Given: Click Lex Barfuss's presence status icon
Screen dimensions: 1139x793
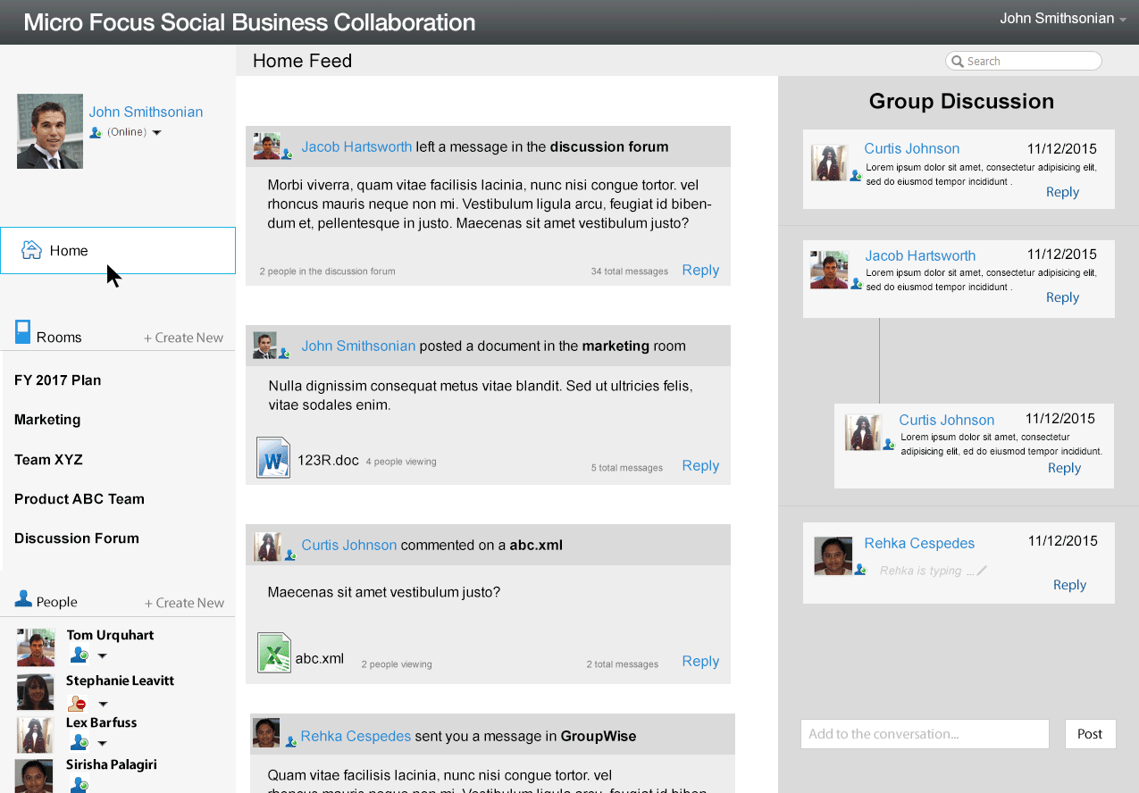Looking at the screenshot, I should (80, 742).
